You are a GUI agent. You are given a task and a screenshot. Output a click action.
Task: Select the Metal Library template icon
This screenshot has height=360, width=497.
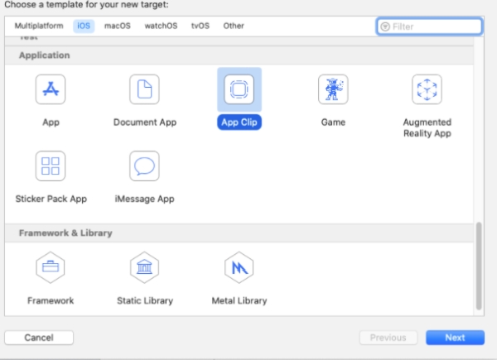pyautogui.click(x=239, y=267)
